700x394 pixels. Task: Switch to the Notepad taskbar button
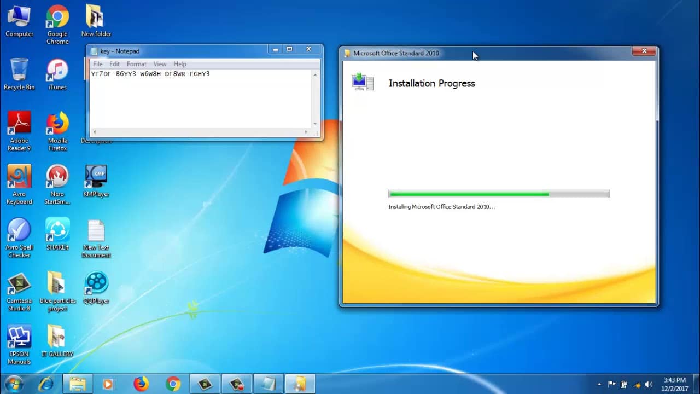tap(269, 384)
